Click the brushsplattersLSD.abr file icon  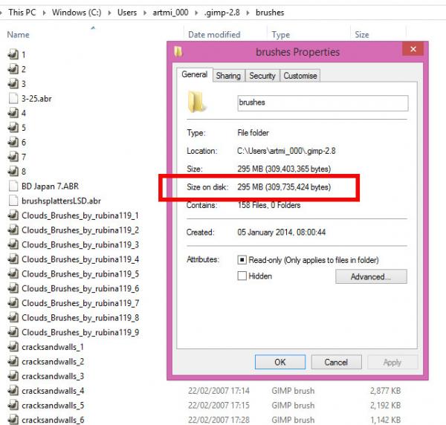click(13, 201)
